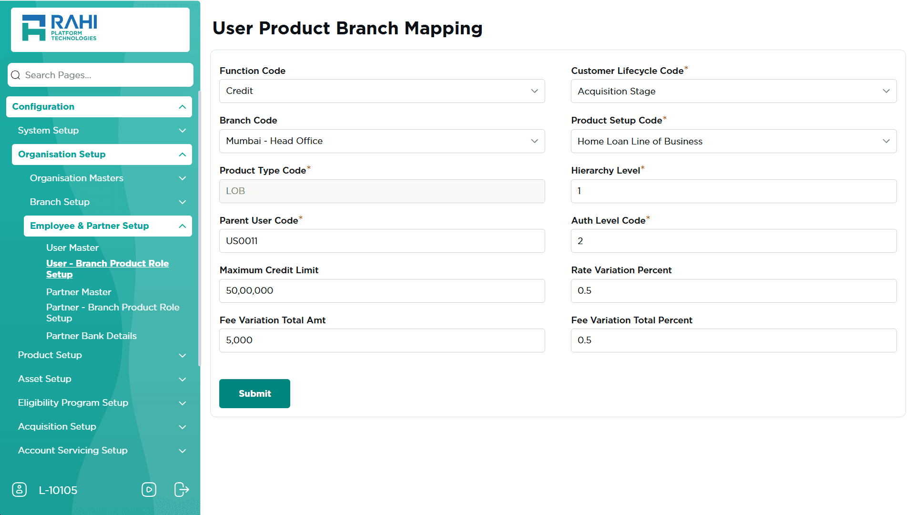Go to Partner Master page
The width and height of the screenshot is (915, 515).
click(x=79, y=292)
